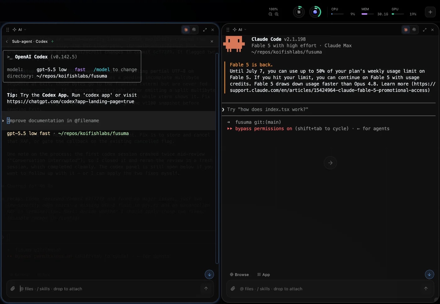This screenshot has width=440, height=304.
Task: Attach a file via left panel paperclip
Action: click(13, 289)
